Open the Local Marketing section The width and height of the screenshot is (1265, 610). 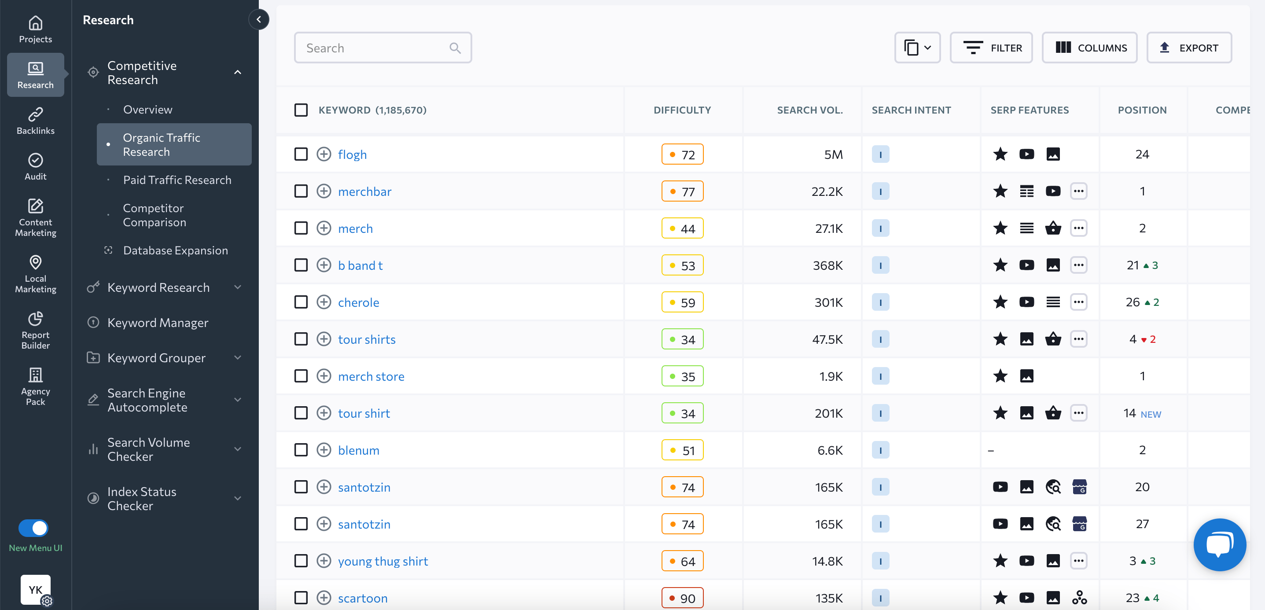(x=35, y=274)
